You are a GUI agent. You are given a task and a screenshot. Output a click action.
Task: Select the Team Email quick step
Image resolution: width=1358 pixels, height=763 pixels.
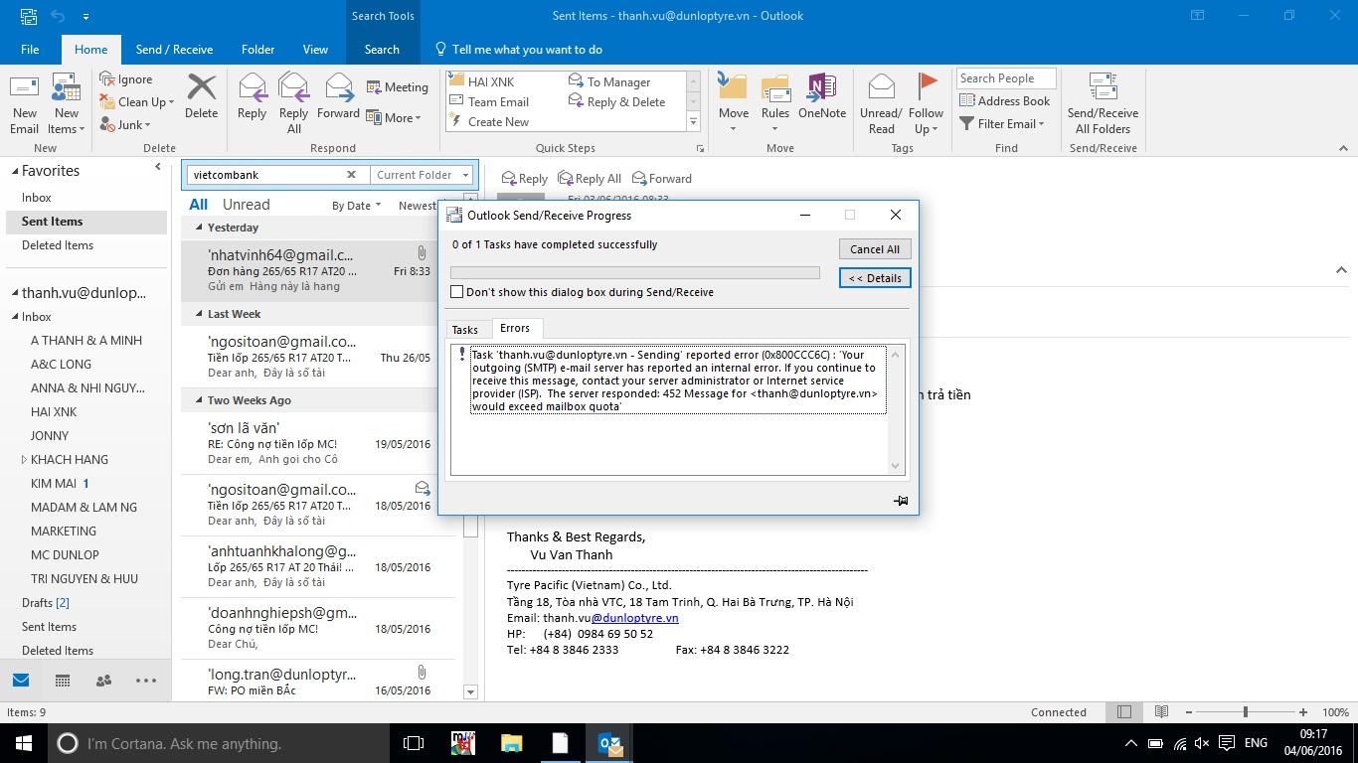(489, 102)
